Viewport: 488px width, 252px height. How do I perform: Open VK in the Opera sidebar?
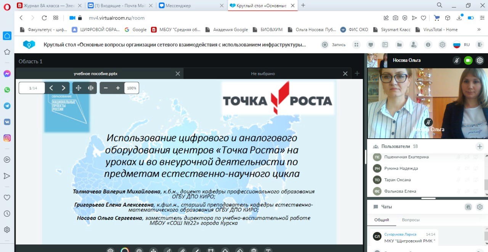[x=7, y=122]
